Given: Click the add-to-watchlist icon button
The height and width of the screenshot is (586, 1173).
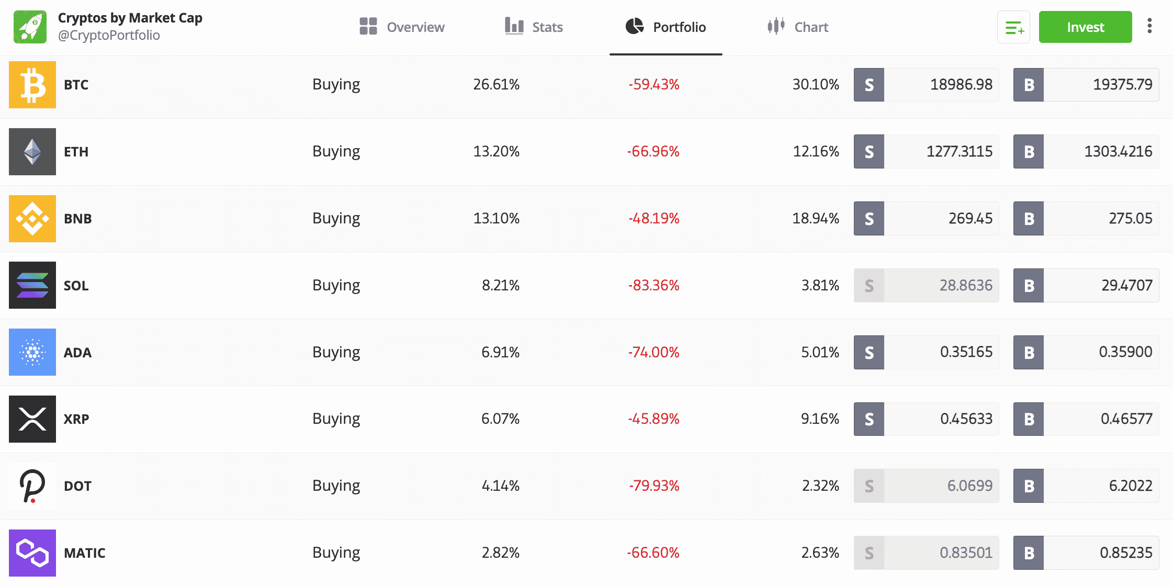Looking at the screenshot, I should point(1013,27).
